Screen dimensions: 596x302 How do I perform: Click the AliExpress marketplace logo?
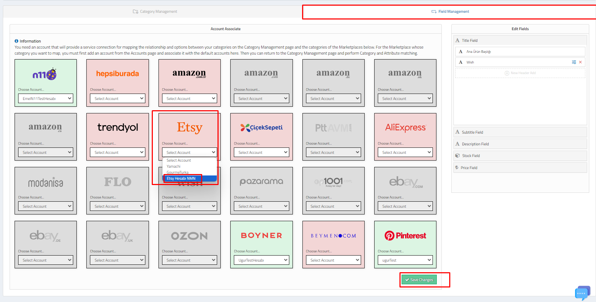pos(405,128)
